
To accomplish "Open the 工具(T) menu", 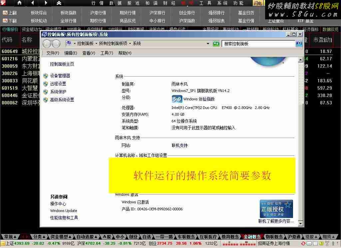I will [x=107, y=53].
